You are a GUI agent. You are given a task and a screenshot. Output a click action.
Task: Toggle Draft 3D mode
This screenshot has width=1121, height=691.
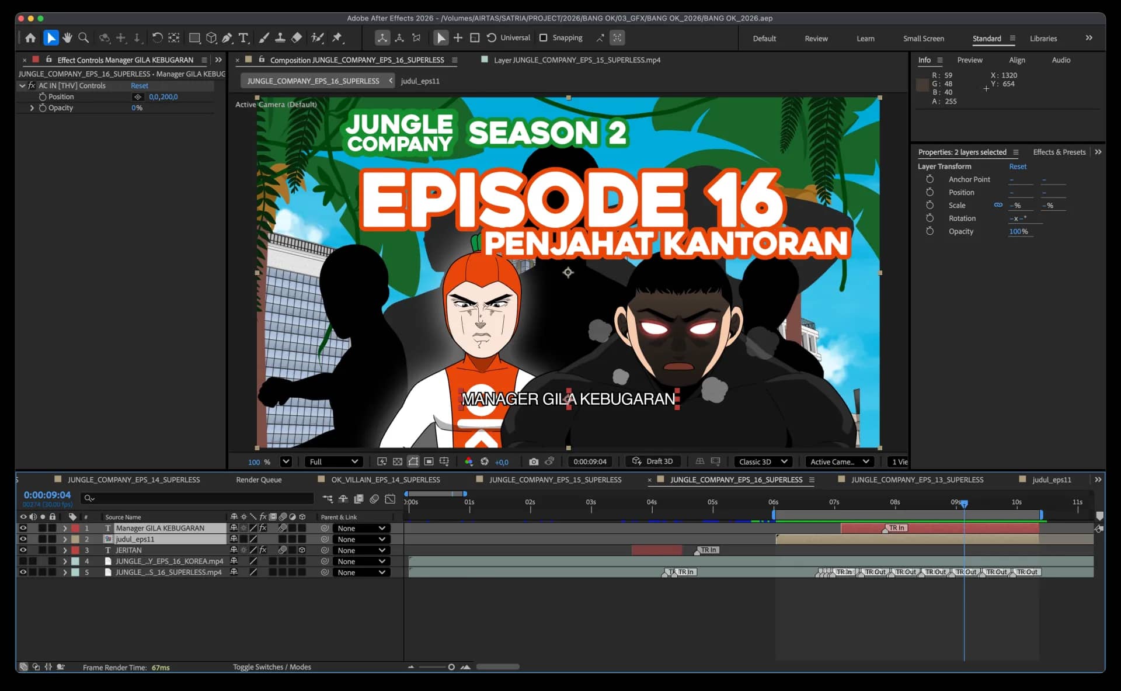653,461
